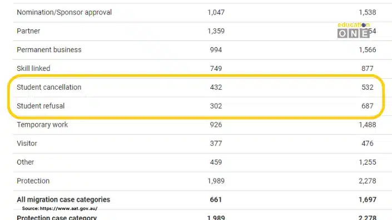The width and height of the screenshot is (392, 220).
Task: Click the Education One logo watermark
Action: point(354,30)
